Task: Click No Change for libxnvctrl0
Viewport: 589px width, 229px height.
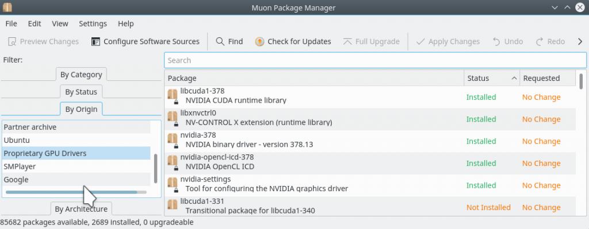Action: [x=541, y=119]
